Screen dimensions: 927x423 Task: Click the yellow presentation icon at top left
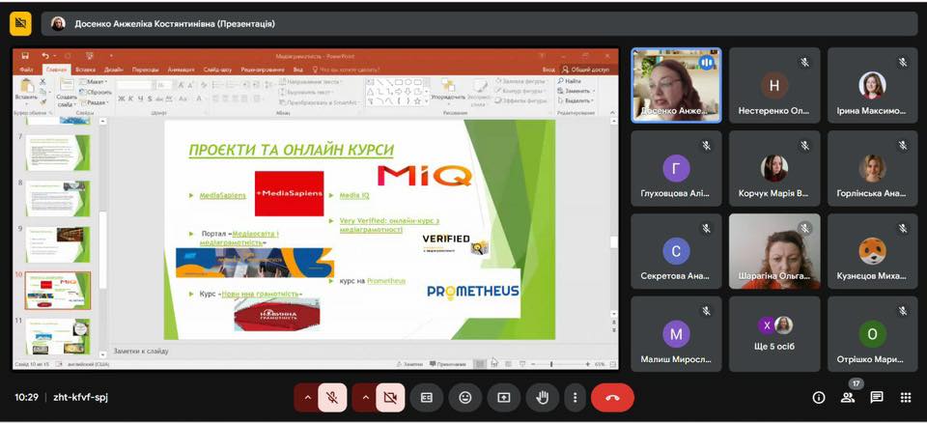pyautogui.click(x=20, y=24)
